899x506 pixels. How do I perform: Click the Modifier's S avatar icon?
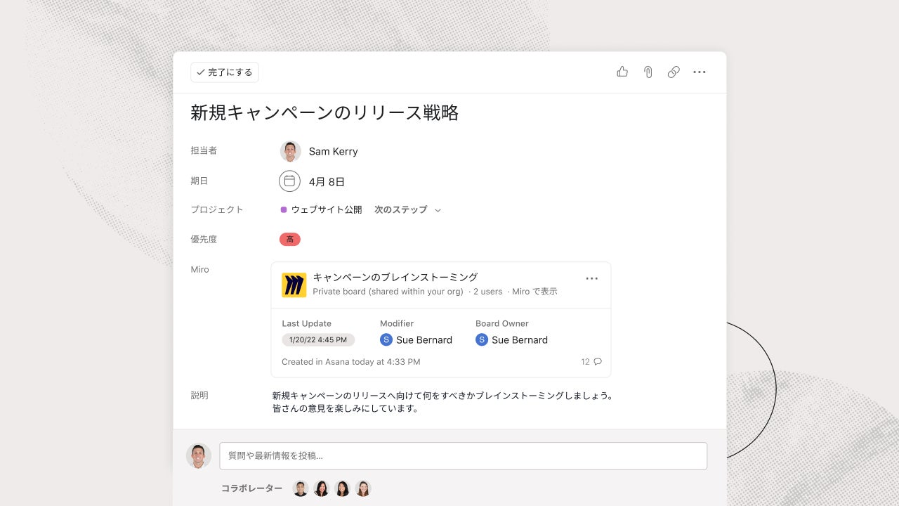[386, 340]
